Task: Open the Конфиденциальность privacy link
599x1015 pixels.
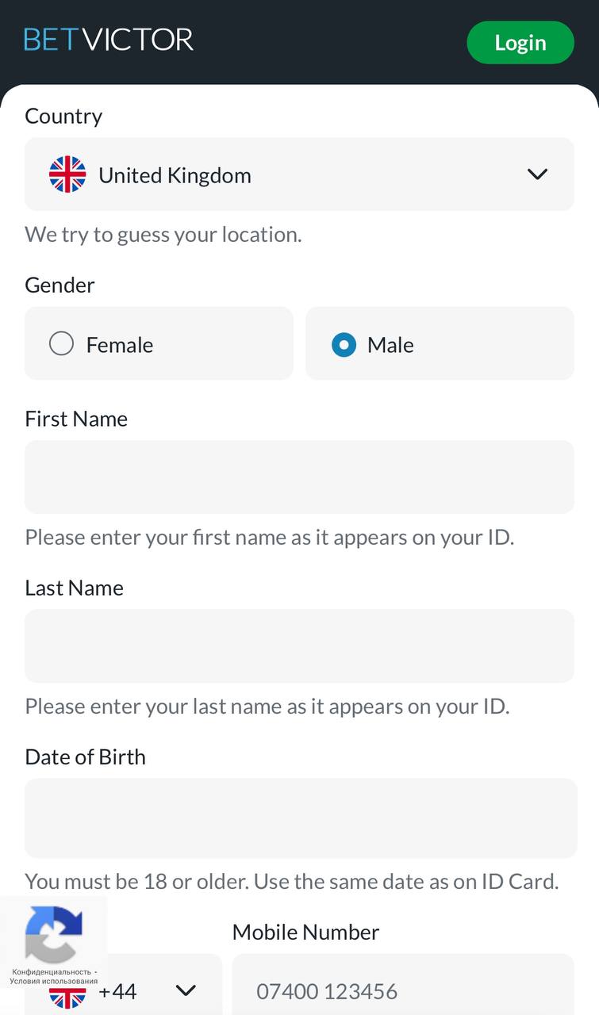Action: point(52,971)
